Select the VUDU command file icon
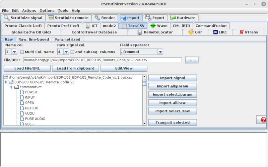 [22, 113]
